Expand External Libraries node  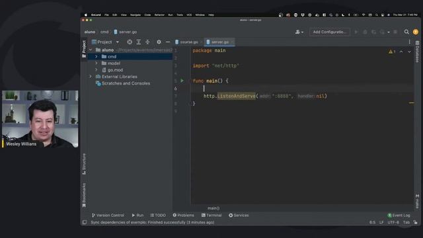(91, 77)
